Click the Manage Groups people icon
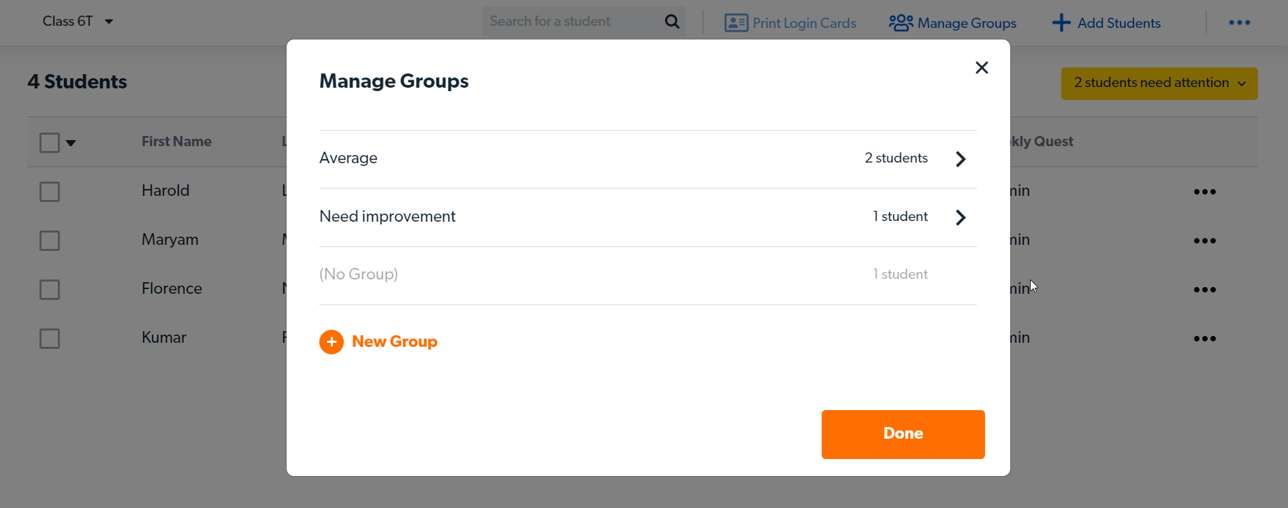The width and height of the screenshot is (1288, 508). tap(900, 22)
